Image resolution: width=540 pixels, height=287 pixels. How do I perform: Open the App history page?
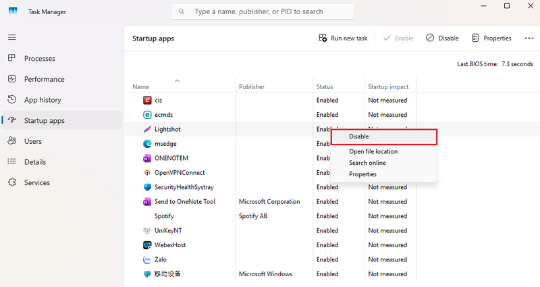(x=61, y=100)
